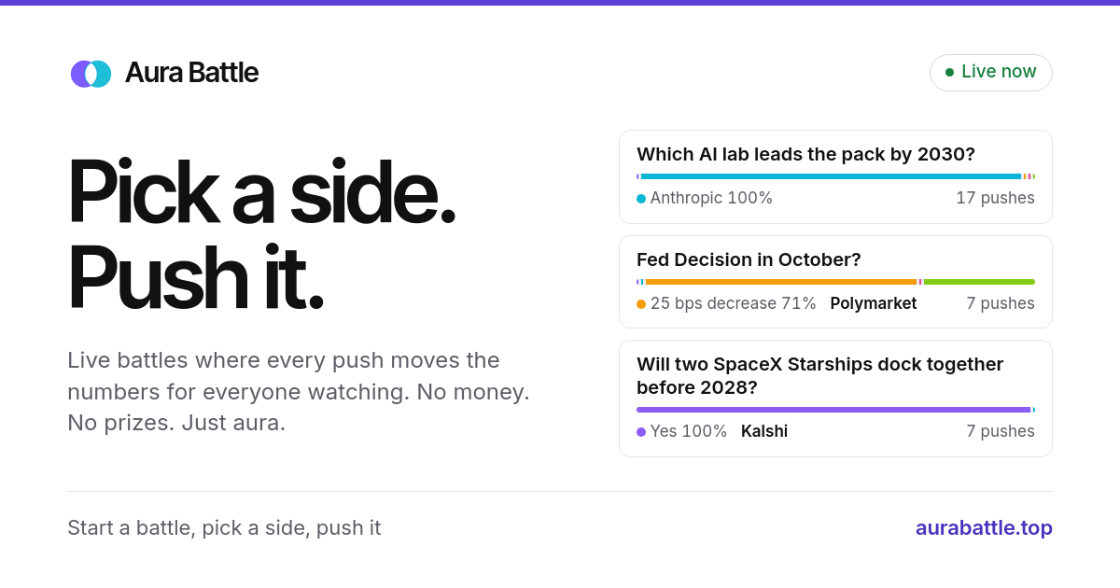Click the orange dot beside 25 bps decrease
Viewport: 1120px width, 588px height.
641,304
